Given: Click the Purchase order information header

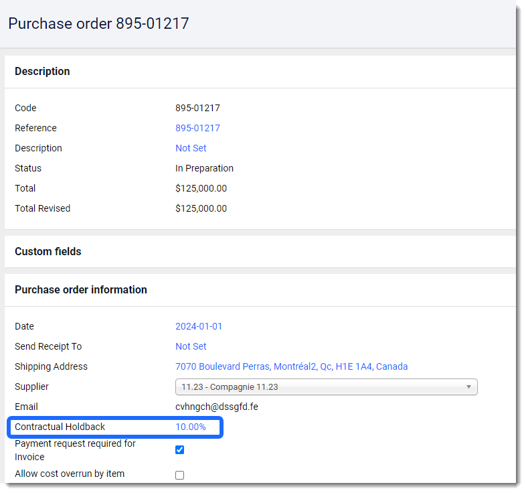Looking at the screenshot, I should [81, 290].
